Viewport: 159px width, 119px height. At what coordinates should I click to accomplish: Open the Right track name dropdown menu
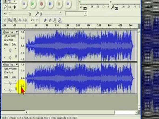pyautogui.click(x=17, y=65)
